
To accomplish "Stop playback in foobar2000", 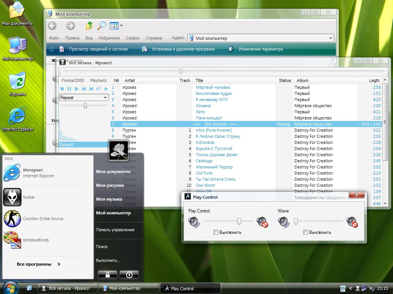I will [x=62, y=89].
